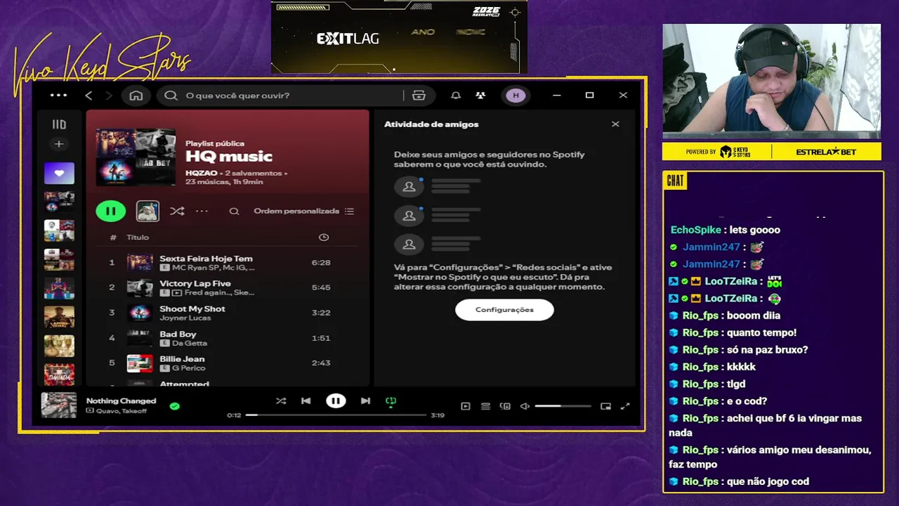This screenshot has width=899, height=506.
Task: Open artist link 'Da Getta'
Action: [x=190, y=343]
